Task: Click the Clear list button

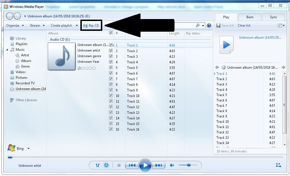Action: pos(244,26)
